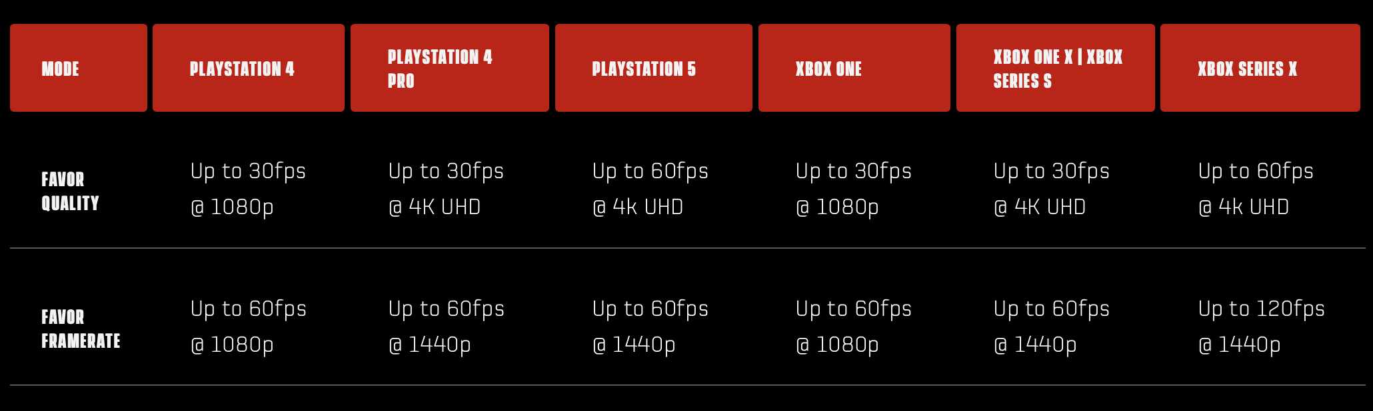This screenshot has width=1373, height=411.
Task: Click Xbox Series X 120fps 1440p cell
Action: pos(1262,327)
